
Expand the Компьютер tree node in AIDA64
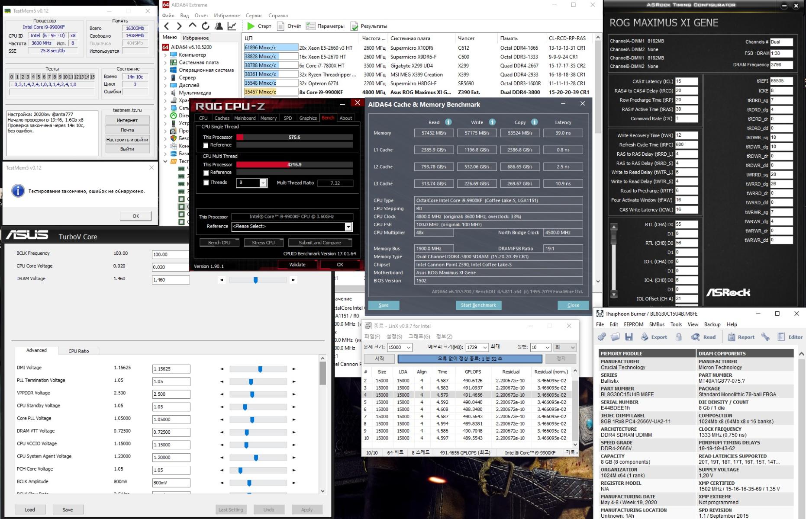coord(165,55)
